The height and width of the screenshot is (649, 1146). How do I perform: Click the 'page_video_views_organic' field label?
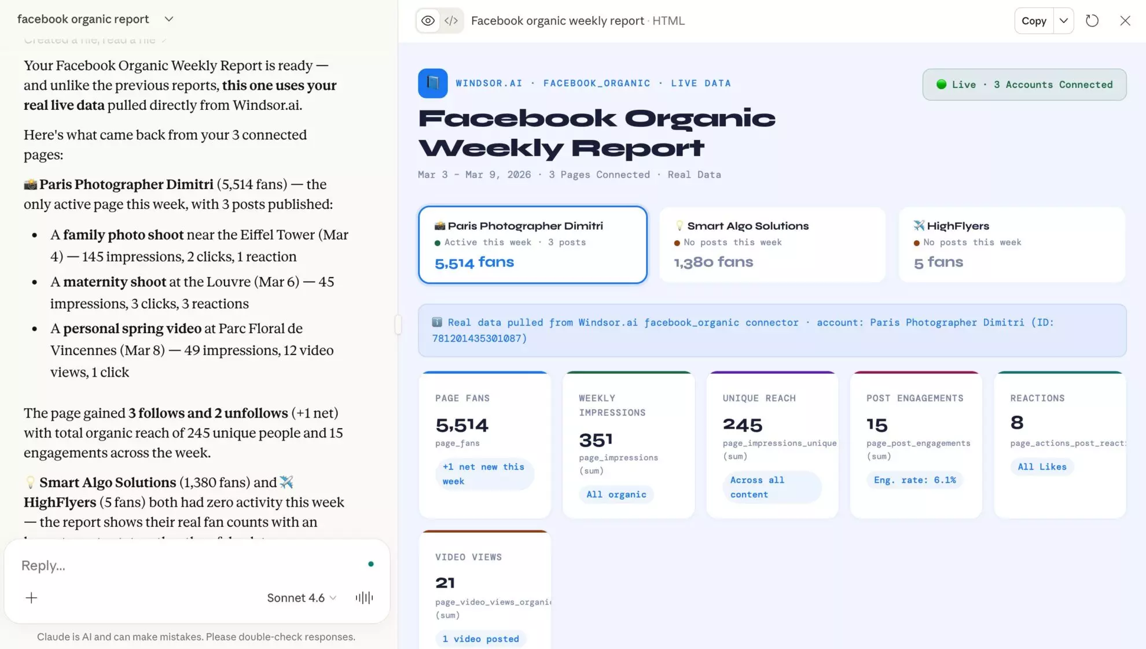pos(493,602)
